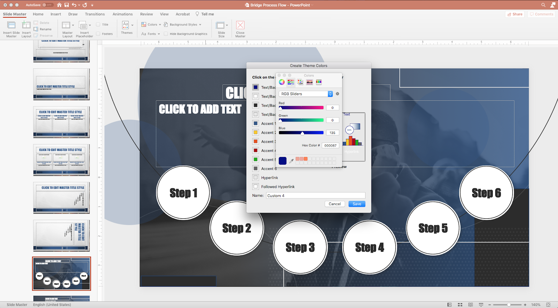Select the color sliders picker tab
This screenshot has height=308, width=558.
(x=291, y=82)
